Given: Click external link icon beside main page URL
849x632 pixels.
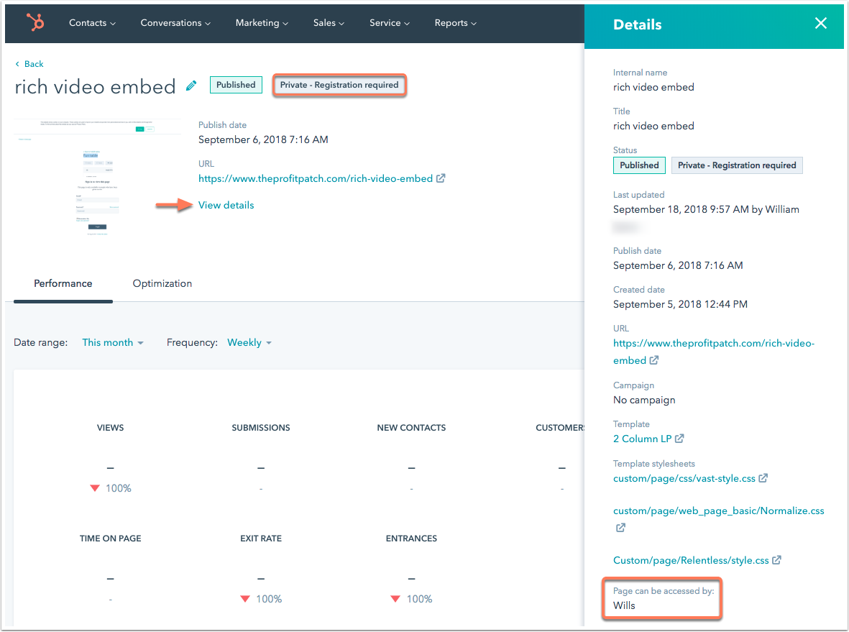Looking at the screenshot, I should [x=441, y=178].
